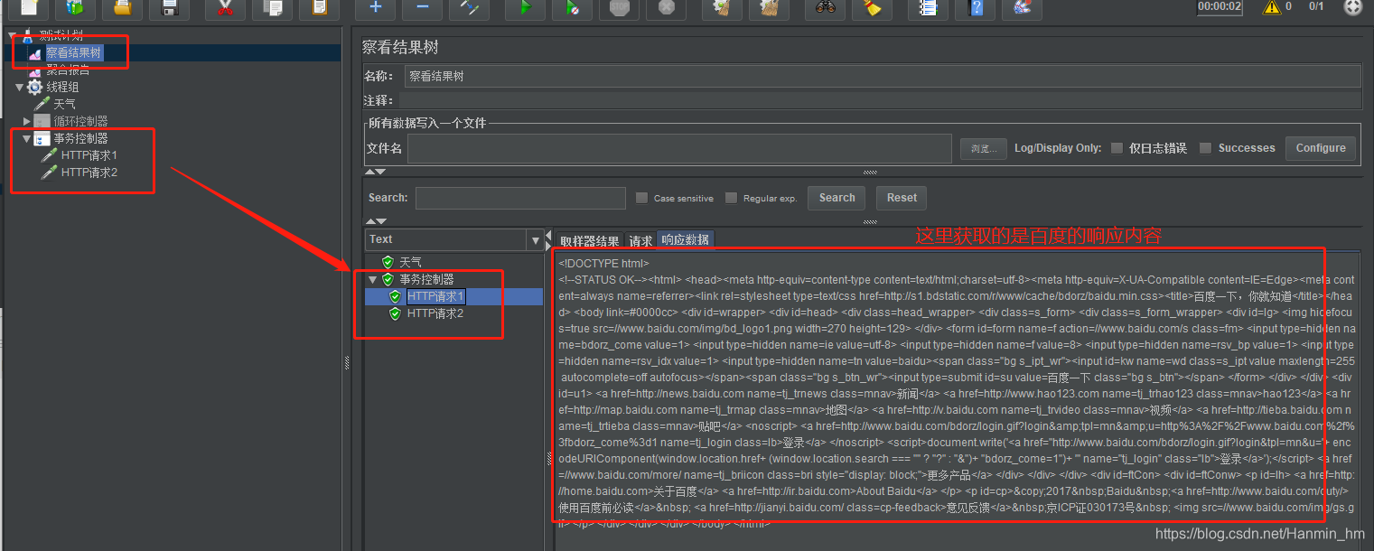Reset search with yellow brush icon
This screenshot has width=1374, height=551.
[x=872, y=7]
